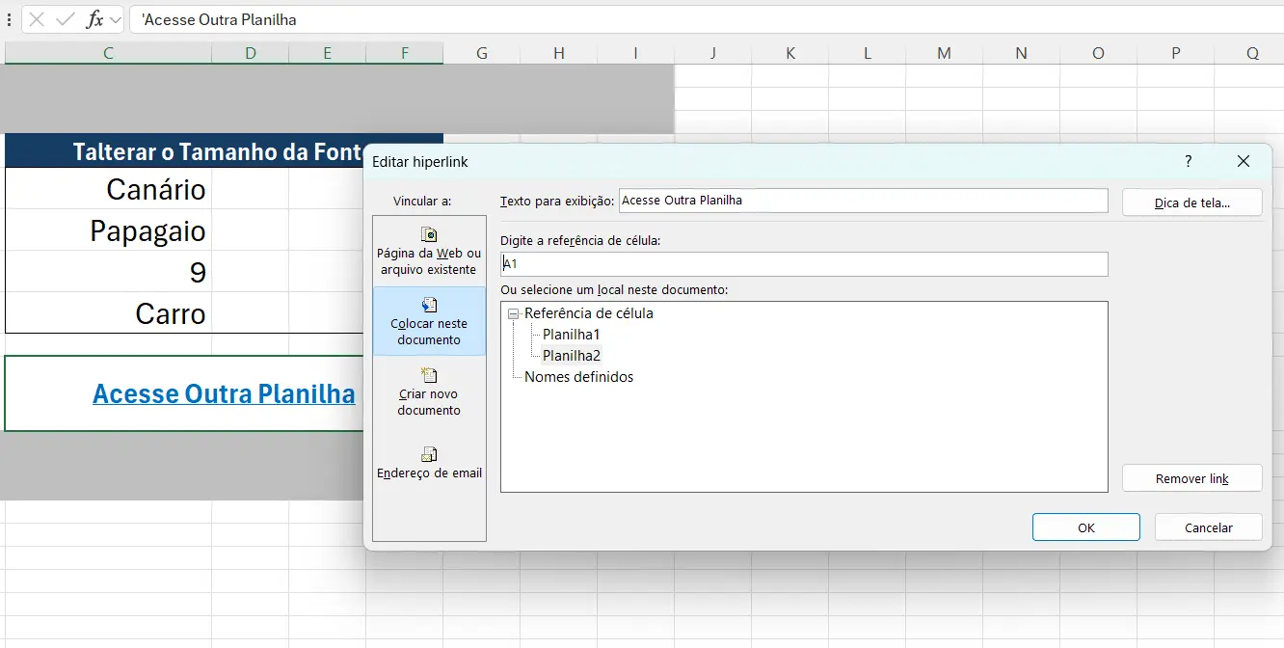
Task: Select column G header
Action: (x=481, y=53)
